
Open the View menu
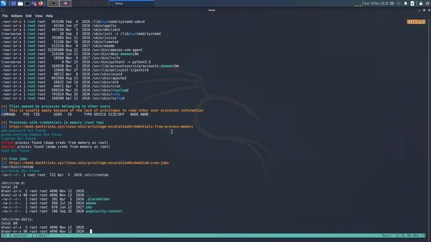point(39,16)
